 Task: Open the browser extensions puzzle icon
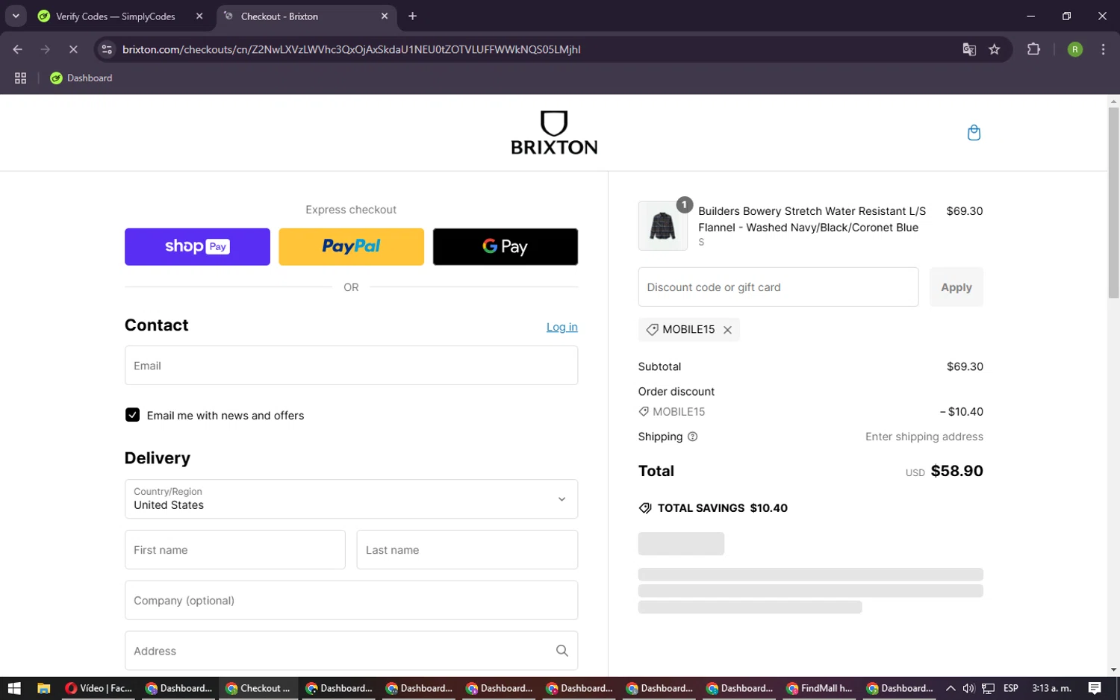click(x=1033, y=49)
